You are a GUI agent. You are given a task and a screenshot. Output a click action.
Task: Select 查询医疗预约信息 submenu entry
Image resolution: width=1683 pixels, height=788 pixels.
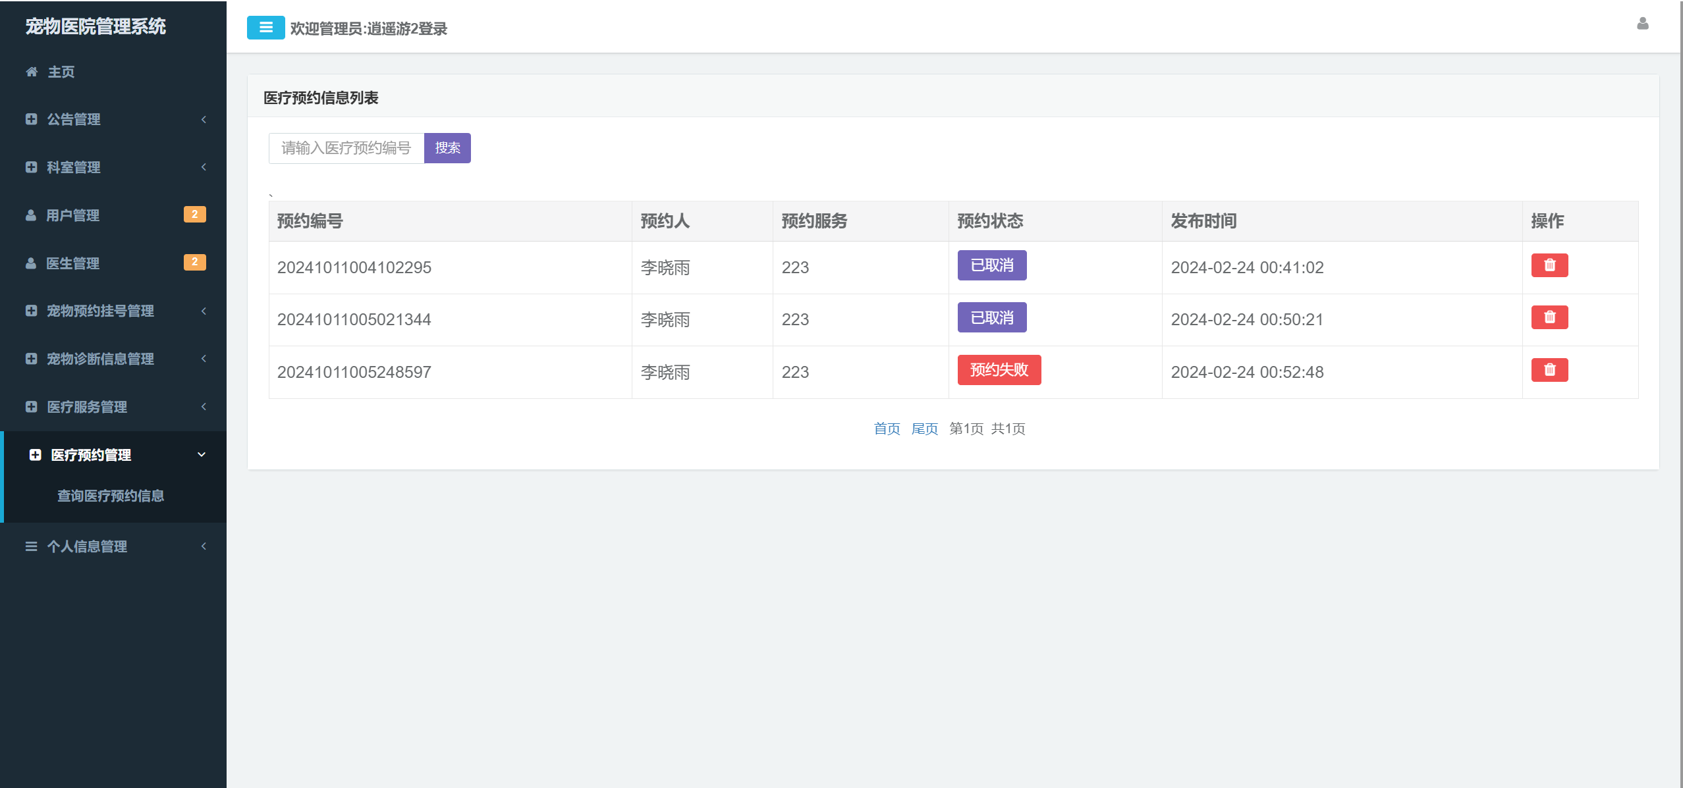coord(111,496)
